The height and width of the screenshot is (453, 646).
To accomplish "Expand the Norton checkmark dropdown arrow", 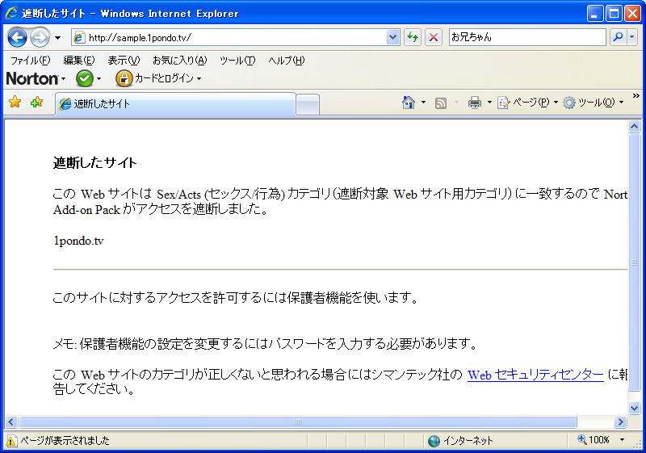I will 99,78.
